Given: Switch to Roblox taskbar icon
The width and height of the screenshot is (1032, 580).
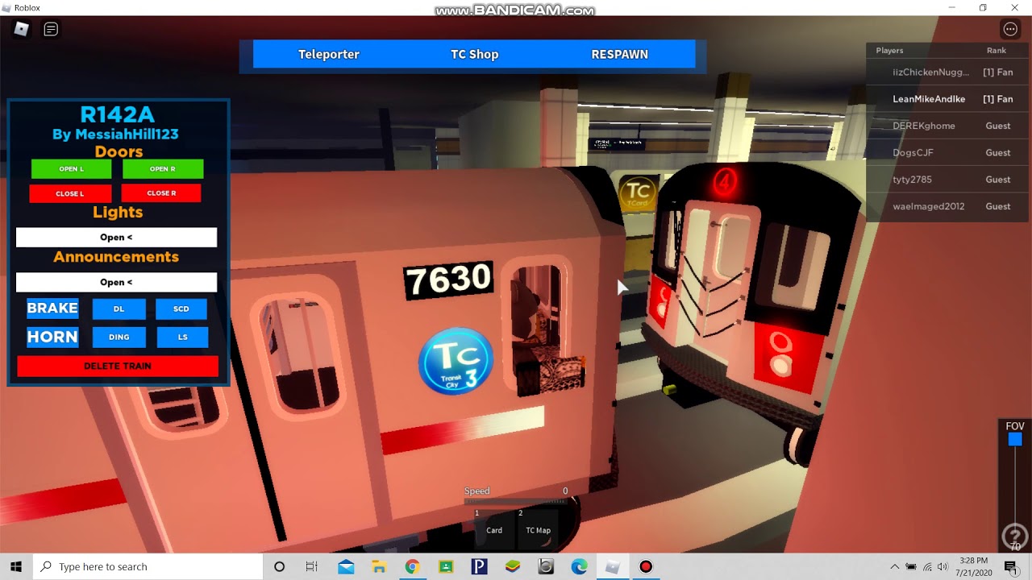Looking at the screenshot, I should point(613,566).
